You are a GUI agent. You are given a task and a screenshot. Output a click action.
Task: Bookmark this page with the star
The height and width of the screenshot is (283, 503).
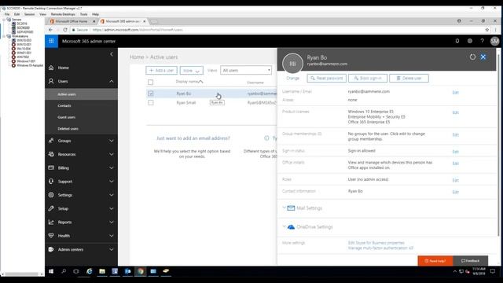coord(487,30)
